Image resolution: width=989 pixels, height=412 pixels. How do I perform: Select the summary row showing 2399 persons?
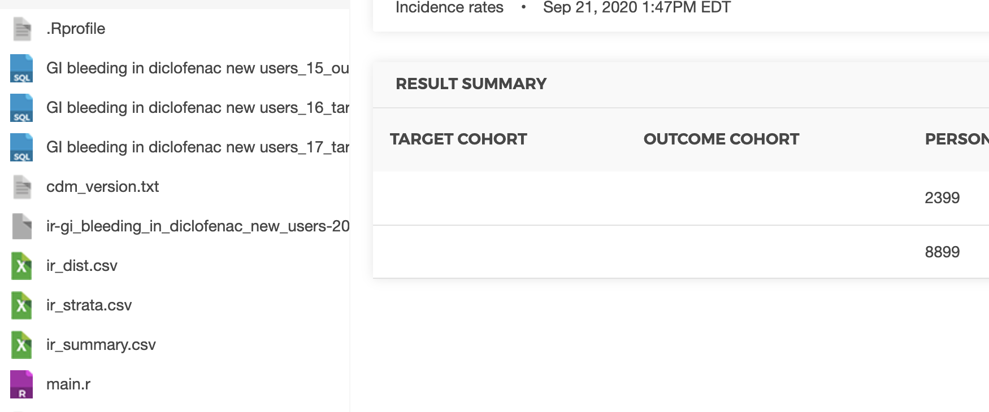[678, 198]
